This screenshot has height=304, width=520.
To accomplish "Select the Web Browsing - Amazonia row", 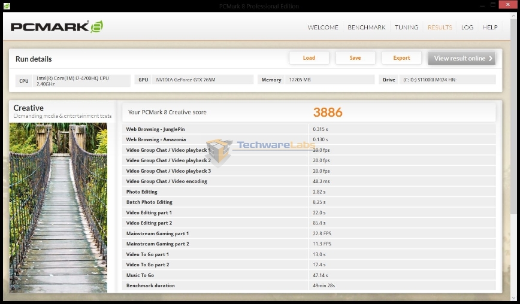I will pos(309,139).
